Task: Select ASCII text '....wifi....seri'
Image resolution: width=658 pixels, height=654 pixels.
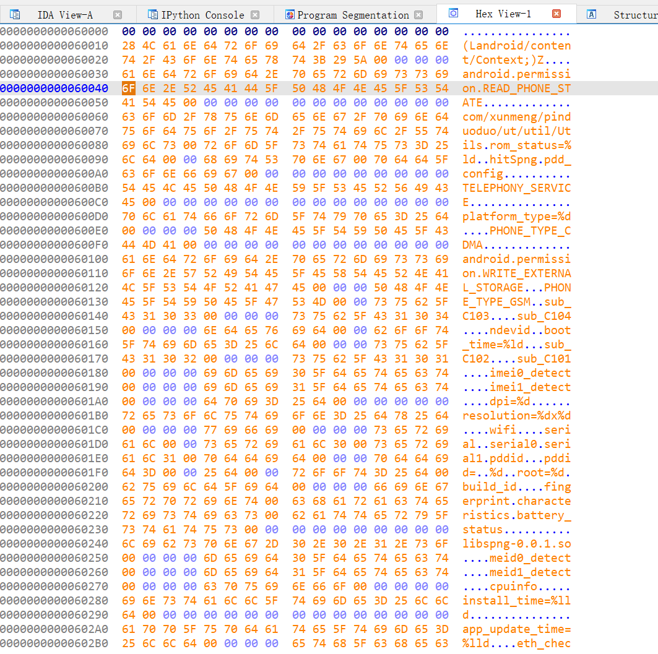Action: (517, 430)
